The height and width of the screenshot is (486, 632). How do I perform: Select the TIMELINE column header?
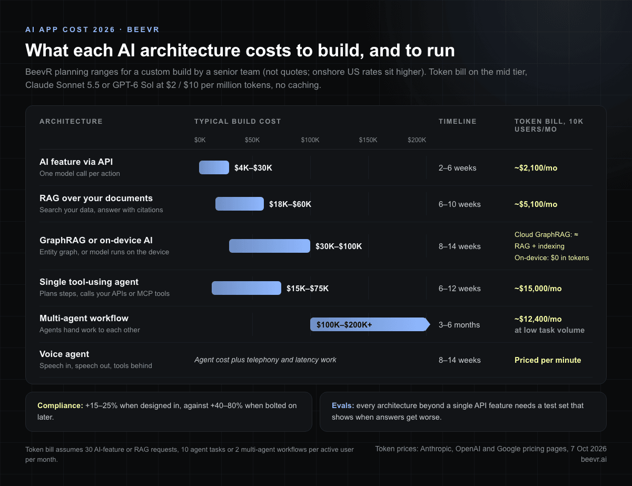458,122
